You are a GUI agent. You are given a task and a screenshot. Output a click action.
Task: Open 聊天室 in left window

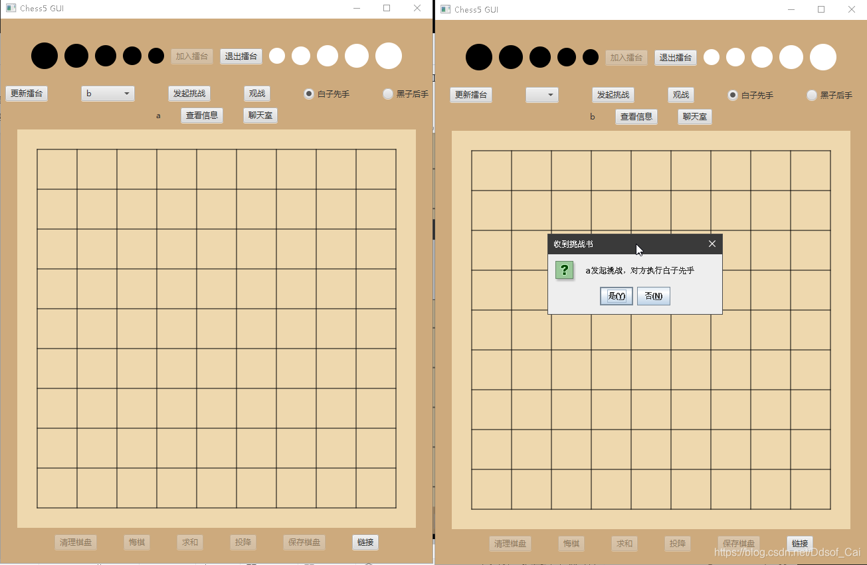click(x=260, y=116)
